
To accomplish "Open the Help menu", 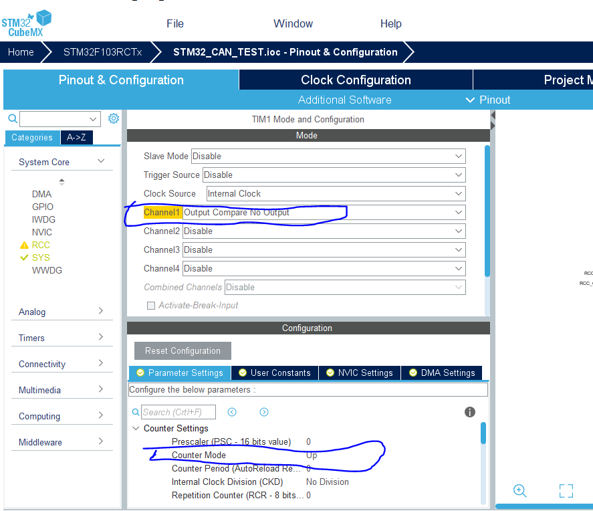I will click(x=390, y=23).
